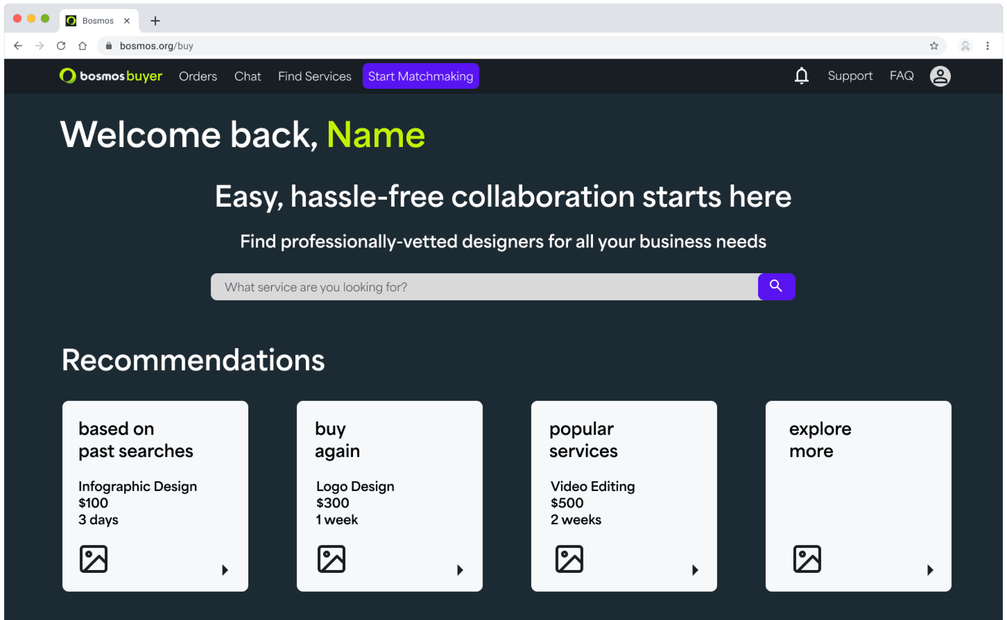Viewport: 1007px width, 620px height.
Task: Expand the buy again card arrow
Action: click(x=460, y=570)
